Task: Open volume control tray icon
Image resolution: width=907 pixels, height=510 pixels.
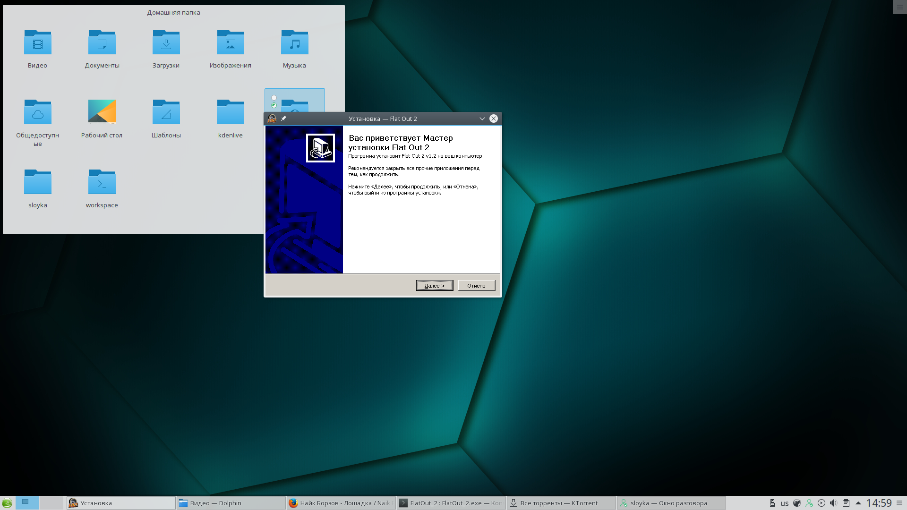Action: [x=834, y=503]
